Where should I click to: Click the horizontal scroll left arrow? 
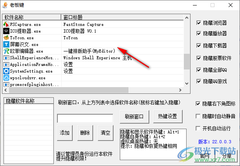5,90
